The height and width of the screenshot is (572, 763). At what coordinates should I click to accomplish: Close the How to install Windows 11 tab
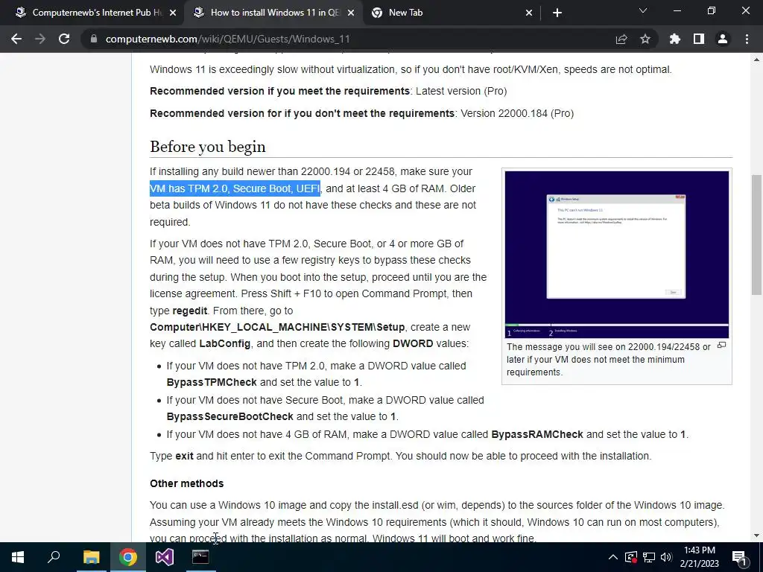pos(351,13)
